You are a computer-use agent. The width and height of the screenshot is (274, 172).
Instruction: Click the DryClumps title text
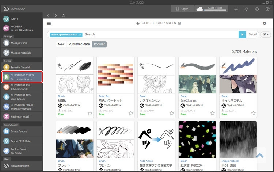click(189, 100)
